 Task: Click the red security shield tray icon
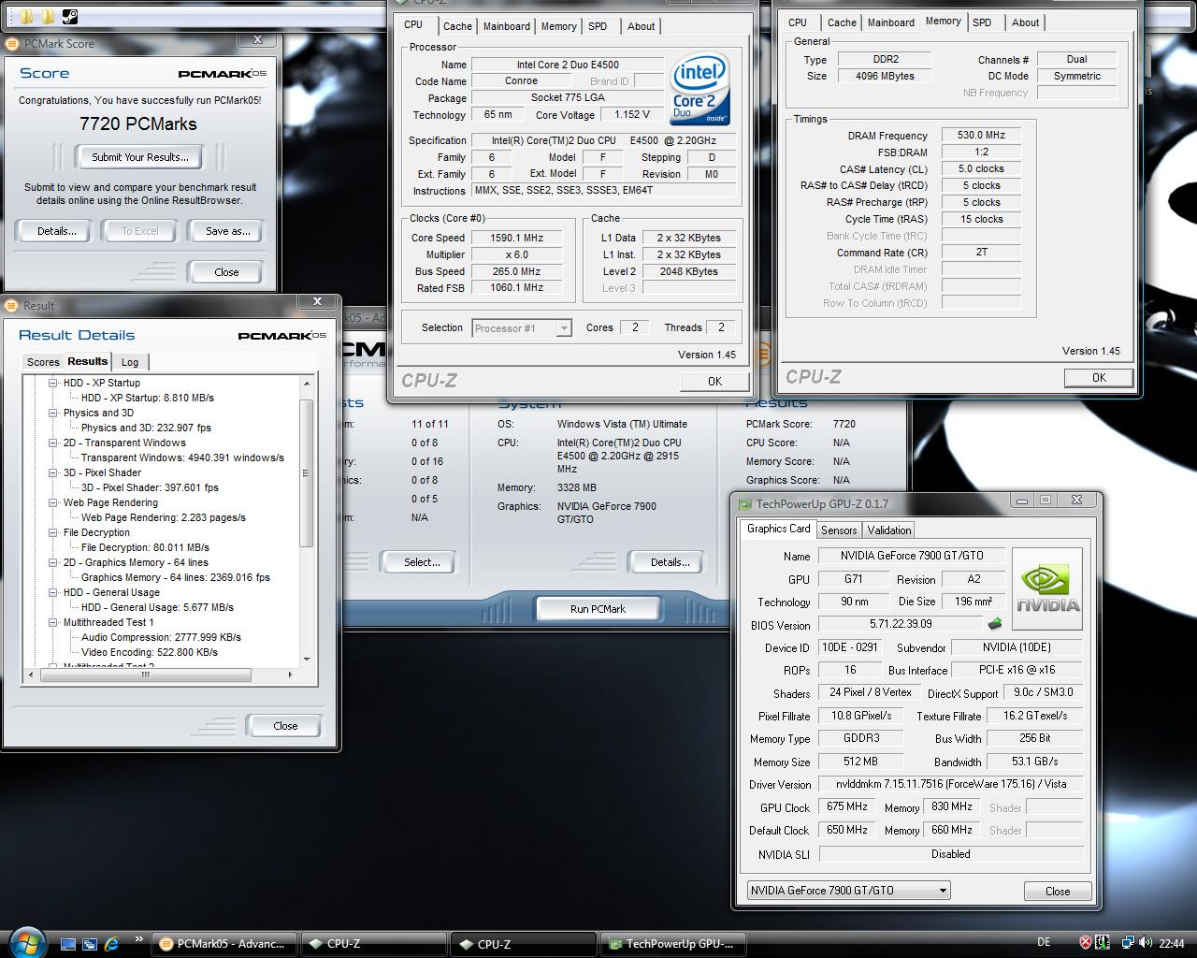(x=1086, y=943)
